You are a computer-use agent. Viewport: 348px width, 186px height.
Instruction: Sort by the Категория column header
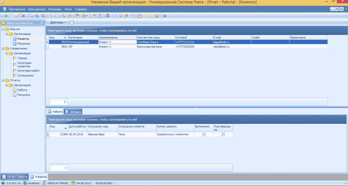(83, 37)
